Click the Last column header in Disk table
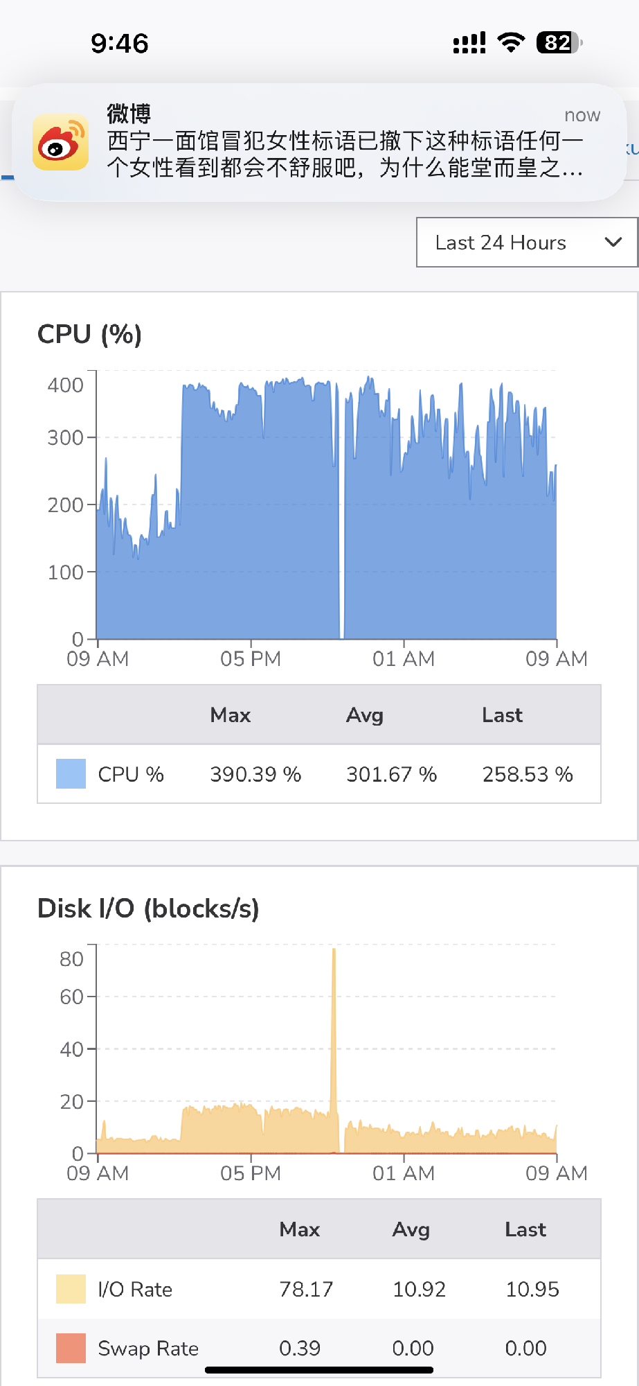 [x=525, y=1229]
